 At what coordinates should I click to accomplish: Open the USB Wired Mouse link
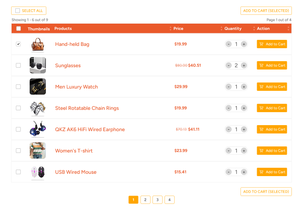[76, 172]
